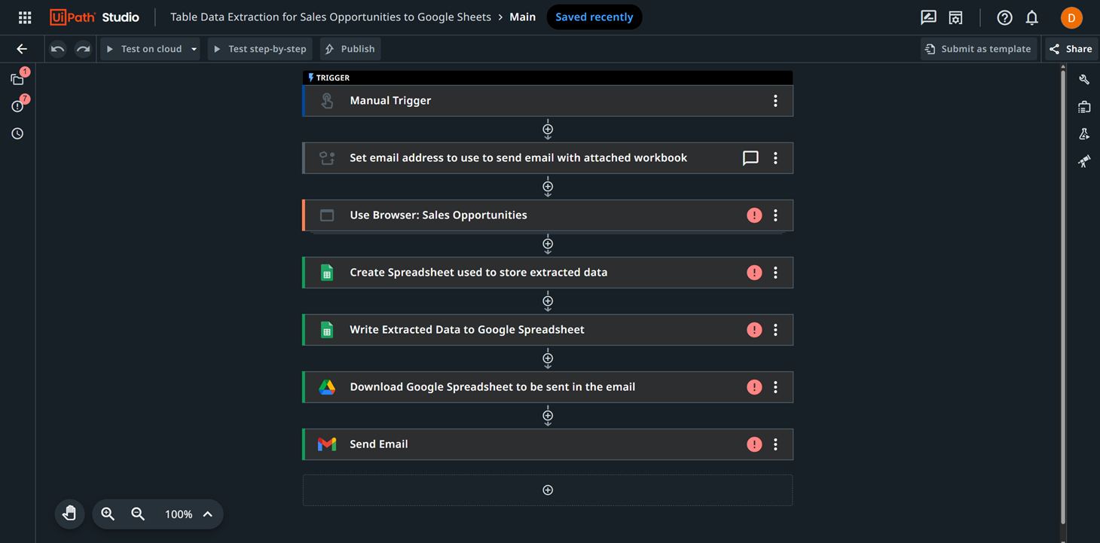
Task: Click the 100% zoom level control
Action: click(178, 514)
